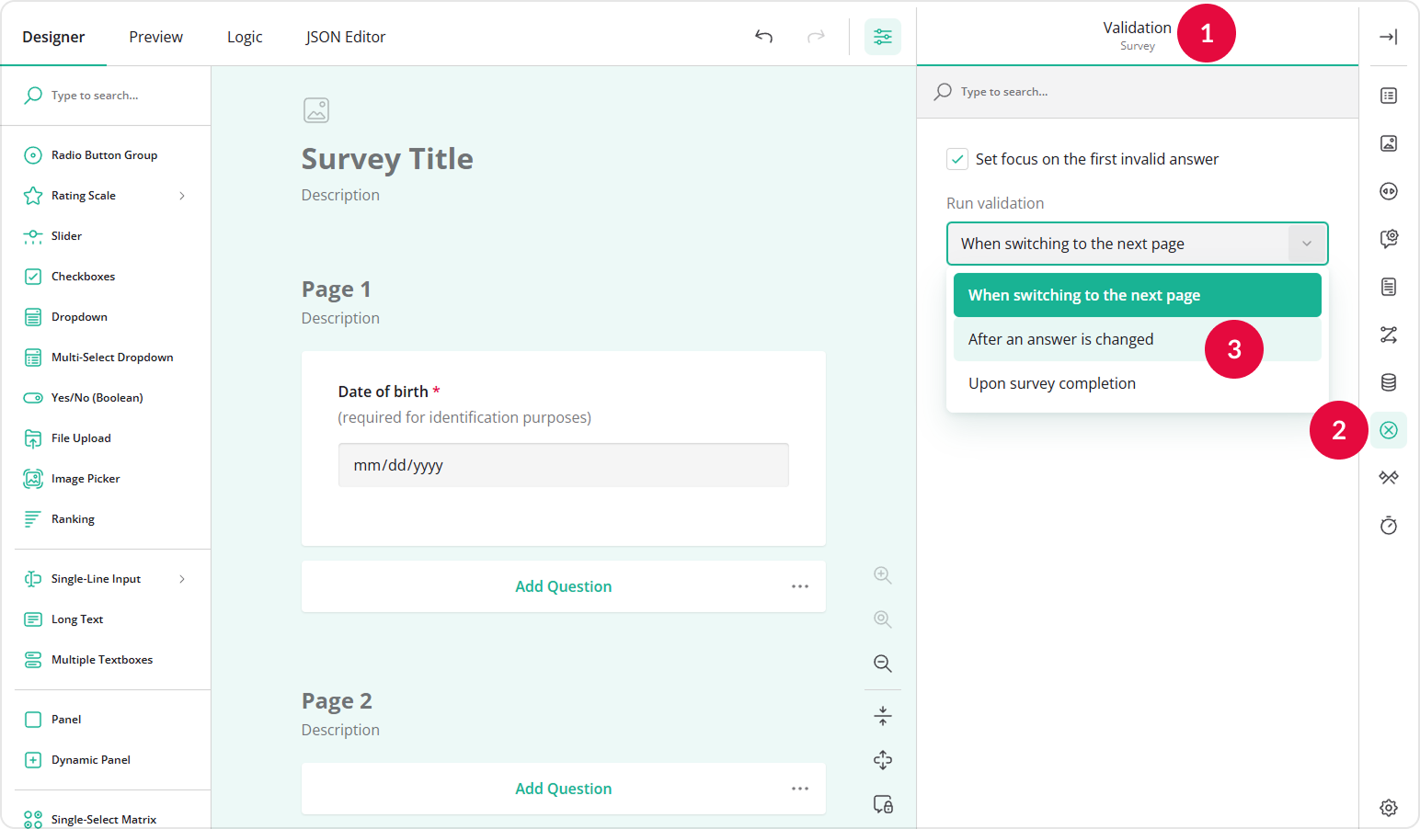Open the Timer/Quiz stopwatch icon
1420x829 pixels.
point(1388,526)
